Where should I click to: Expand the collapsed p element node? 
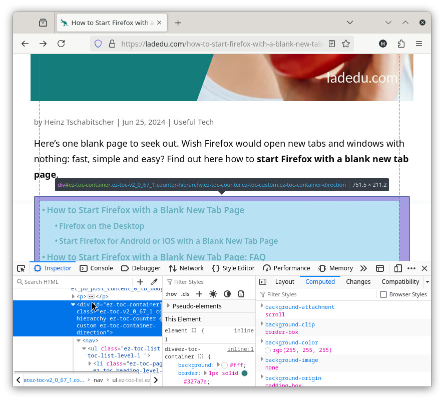pyautogui.click(x=74, y=296)
